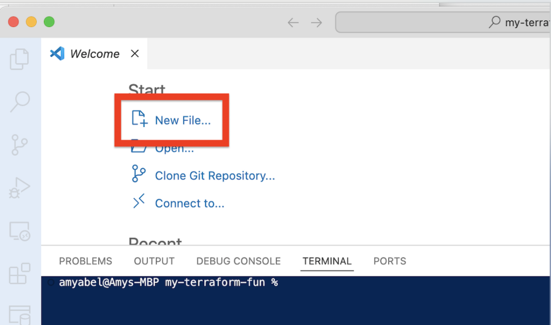This screenshot has width=551, height=325.
Task: Open the Run and Debug view
Action: [20, 188]
